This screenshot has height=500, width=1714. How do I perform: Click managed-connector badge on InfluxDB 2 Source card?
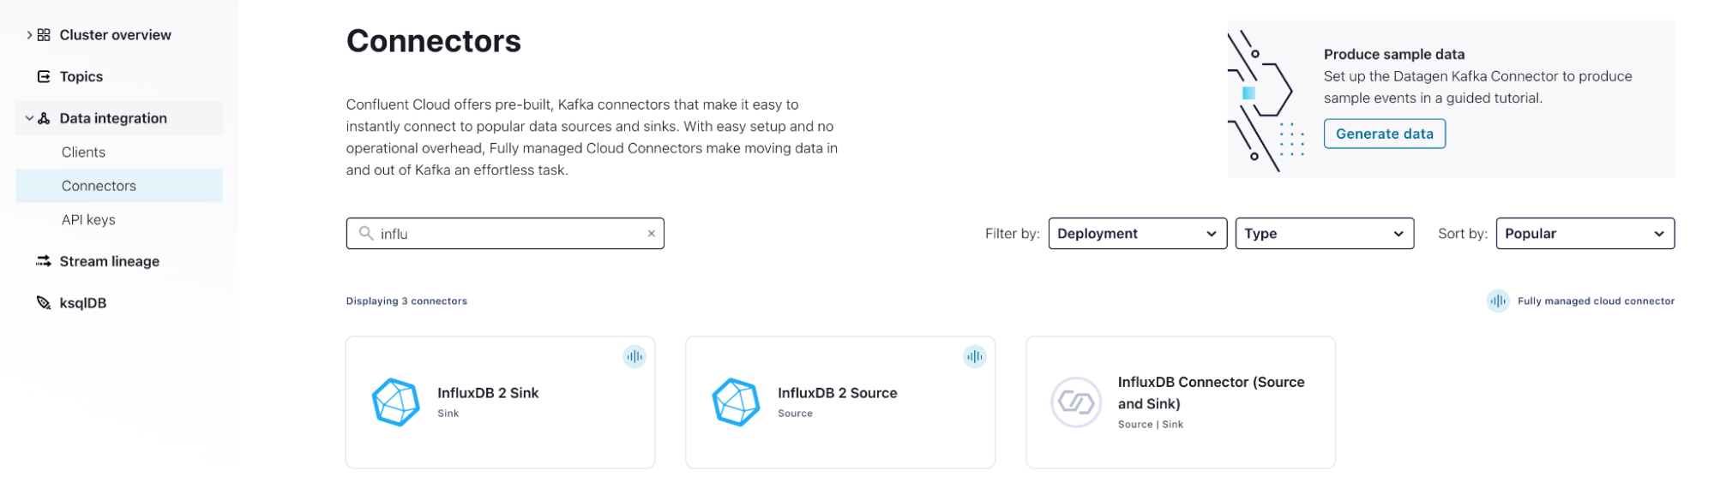click(975, 357)
